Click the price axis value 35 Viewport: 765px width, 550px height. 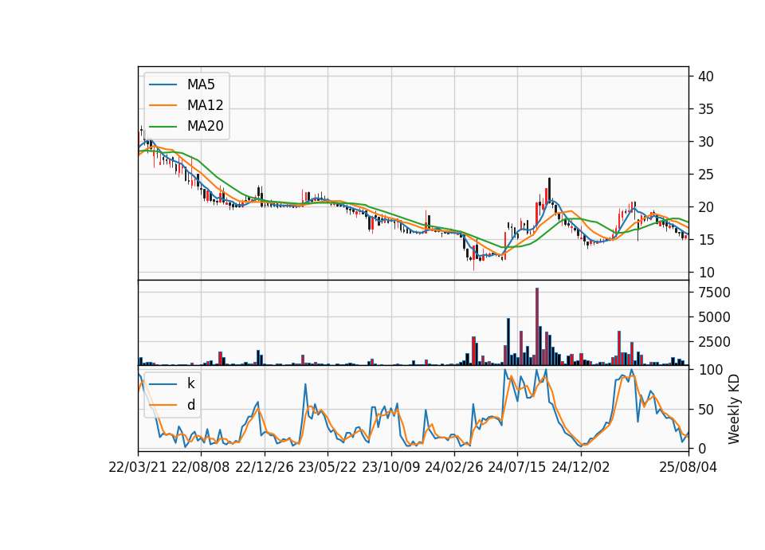coord(706,109)
